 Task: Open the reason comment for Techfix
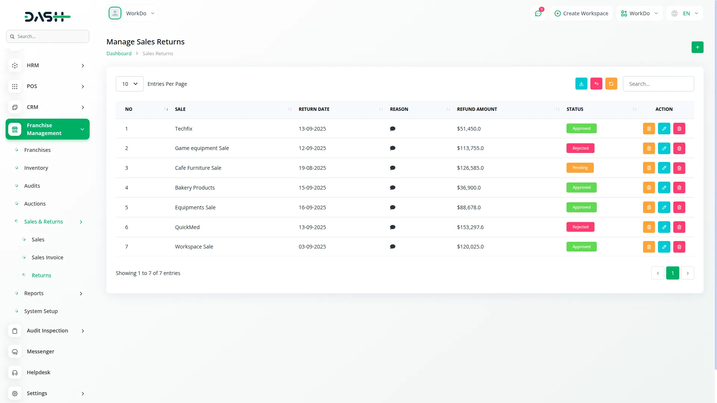click(392, 129)
